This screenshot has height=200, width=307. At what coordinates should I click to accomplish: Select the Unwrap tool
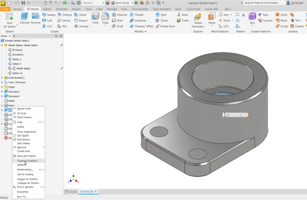(x=81, y=26)
